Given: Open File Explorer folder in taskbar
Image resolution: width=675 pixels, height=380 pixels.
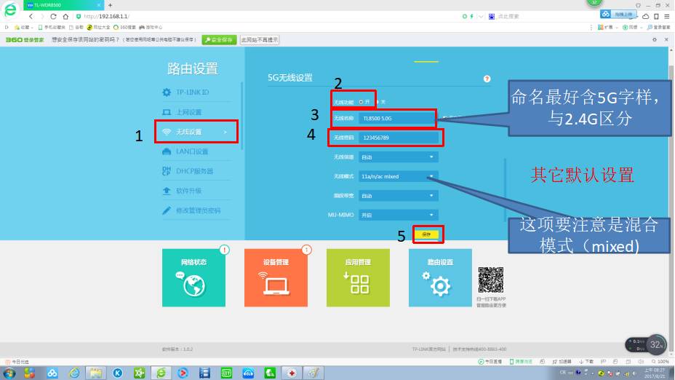Looking at the screenshot, I should click(x=95, y=373).
